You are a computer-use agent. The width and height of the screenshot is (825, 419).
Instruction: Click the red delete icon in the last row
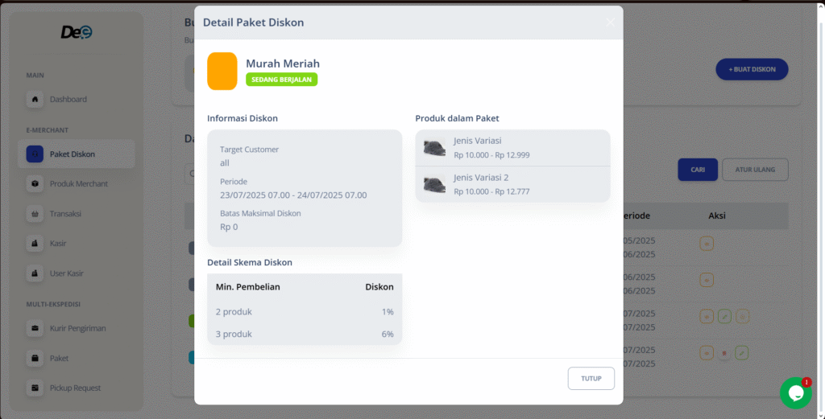[724, 353]
